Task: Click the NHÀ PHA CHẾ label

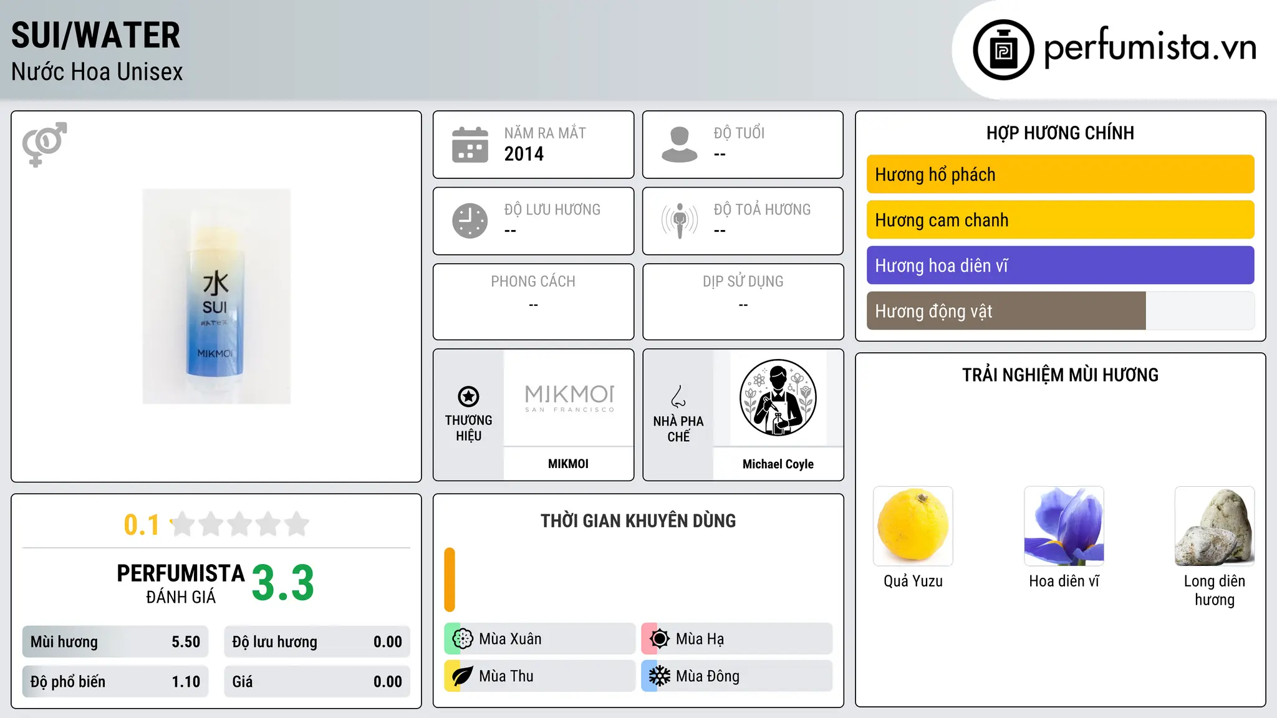Action: point(678,429)
